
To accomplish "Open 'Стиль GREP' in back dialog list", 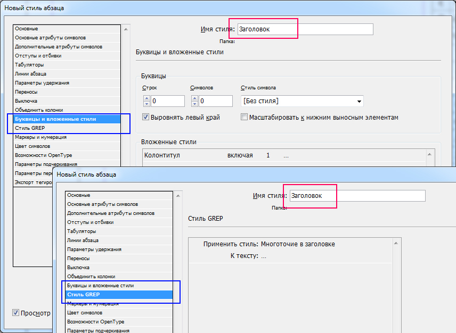I will click(67, 128).
